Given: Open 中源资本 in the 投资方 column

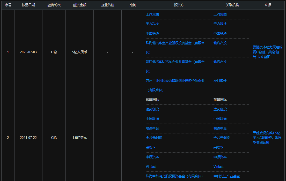Looking at the screenshot, I should point(152,157).
